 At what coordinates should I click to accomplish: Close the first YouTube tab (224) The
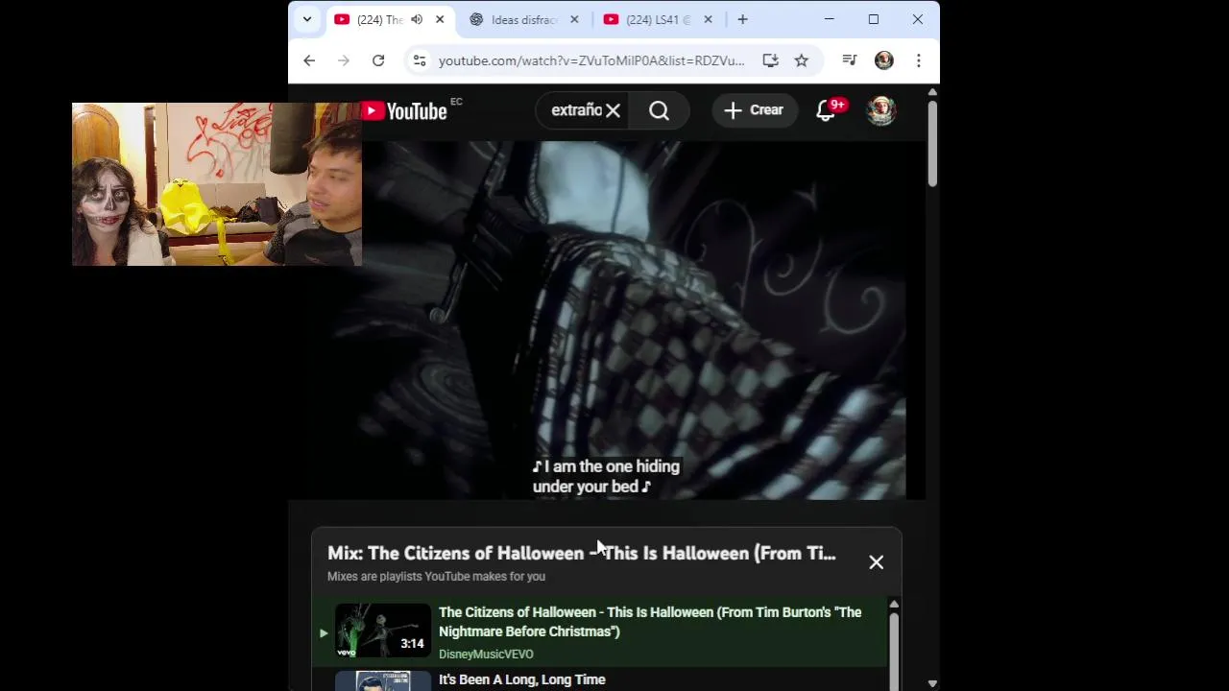(x=440, y=19)
